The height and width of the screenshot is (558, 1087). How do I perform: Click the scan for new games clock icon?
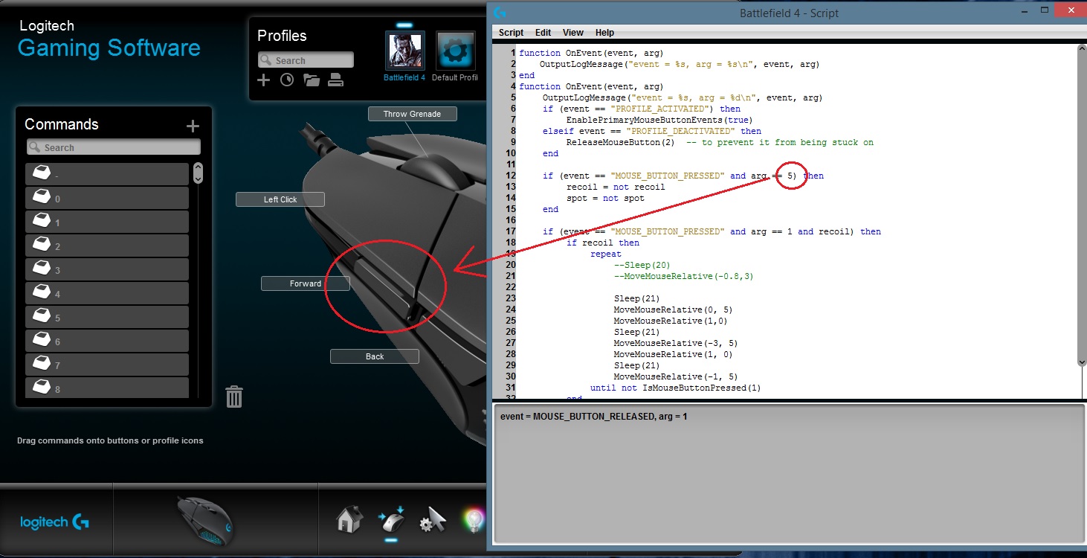(287, 80)
